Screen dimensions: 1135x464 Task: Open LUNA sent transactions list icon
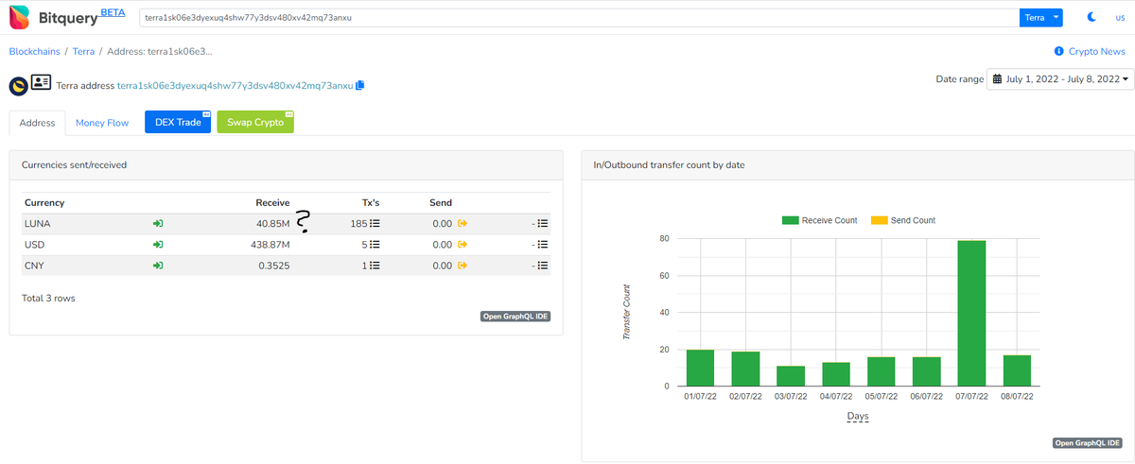(543, 224)
